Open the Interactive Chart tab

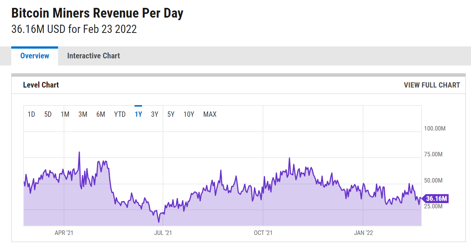click(x=93, y=56)
